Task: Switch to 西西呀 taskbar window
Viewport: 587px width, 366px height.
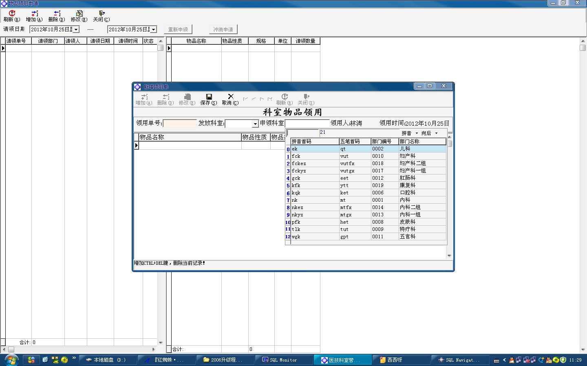Action: coord(402,360)
